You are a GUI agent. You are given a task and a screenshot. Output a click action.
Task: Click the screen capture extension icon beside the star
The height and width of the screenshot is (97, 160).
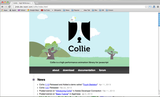pos(150,7)
